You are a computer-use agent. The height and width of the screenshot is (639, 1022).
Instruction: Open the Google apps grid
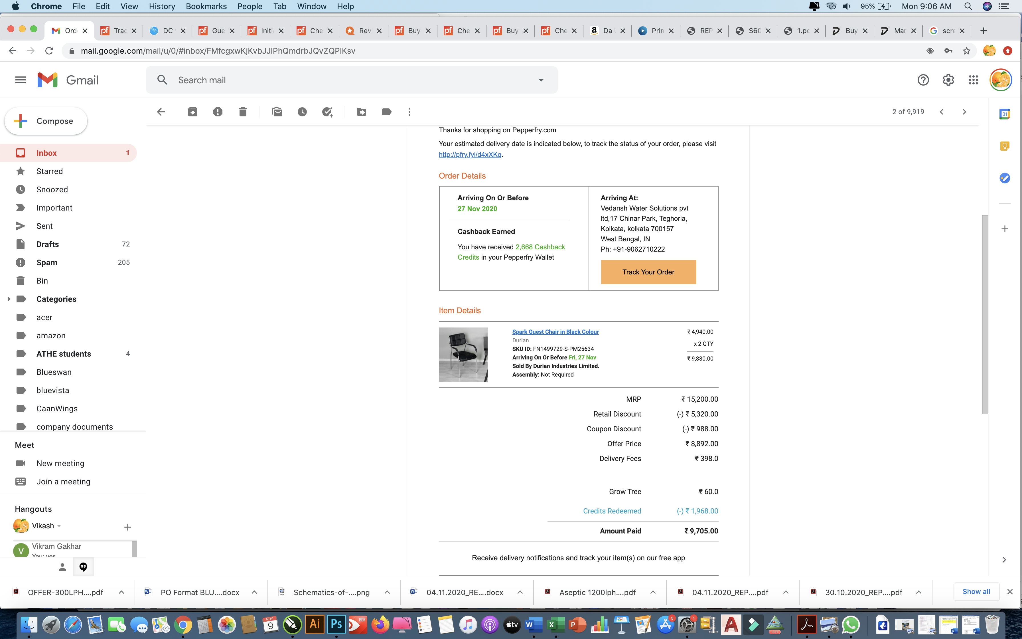pos(973,80)
